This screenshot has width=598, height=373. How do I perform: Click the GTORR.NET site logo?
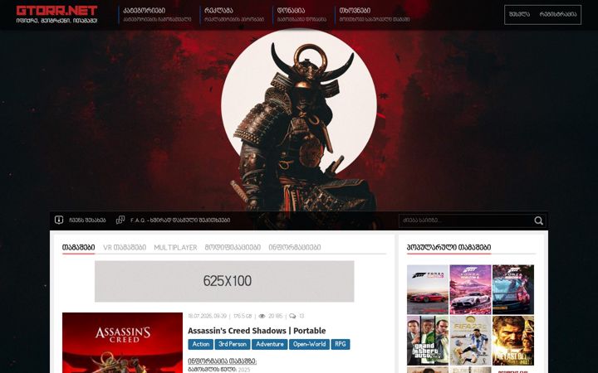(56, 10)
